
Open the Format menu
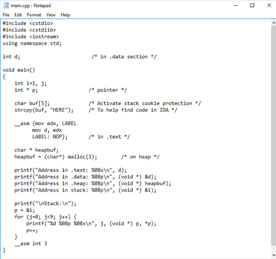[x=34, y=15]
